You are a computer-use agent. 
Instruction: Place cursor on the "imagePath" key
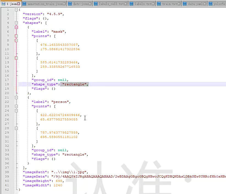point(35,172)
